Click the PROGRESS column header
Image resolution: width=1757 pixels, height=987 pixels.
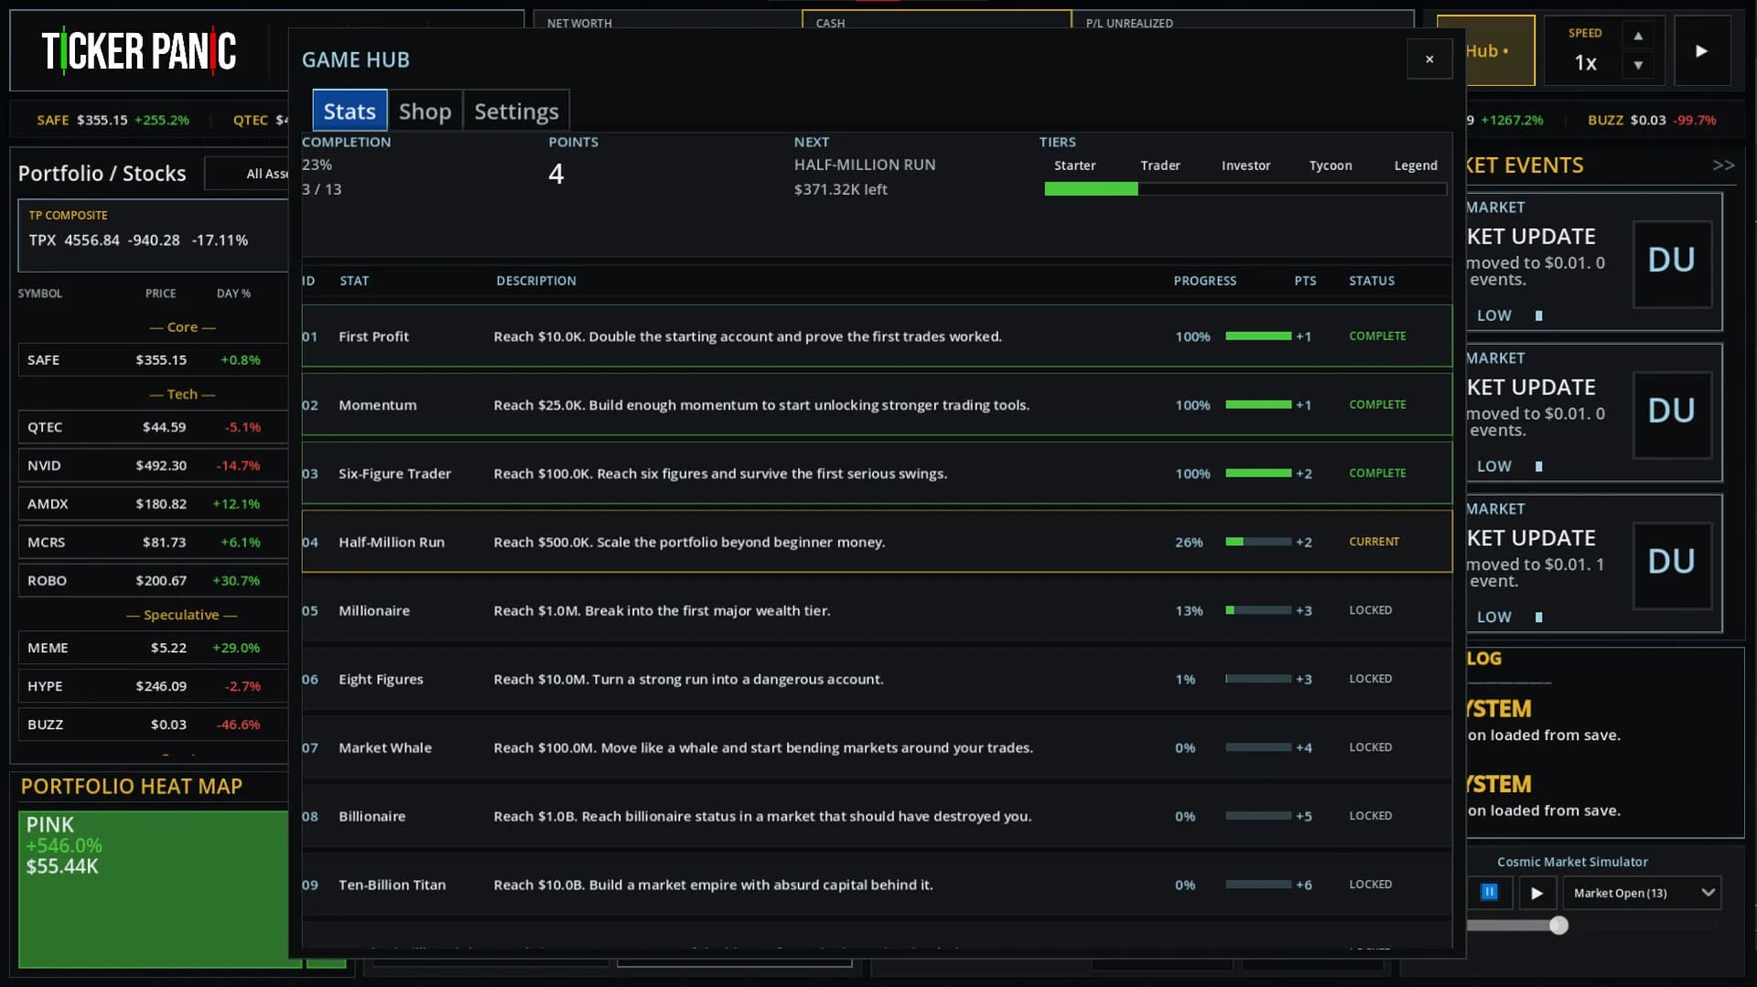[x=1204, y=281]
